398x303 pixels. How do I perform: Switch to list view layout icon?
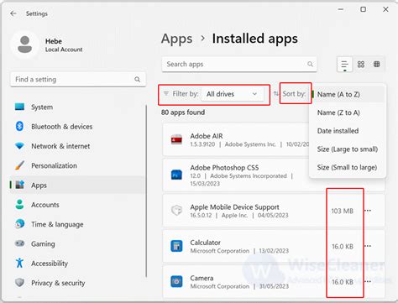[x=344, y=65]
